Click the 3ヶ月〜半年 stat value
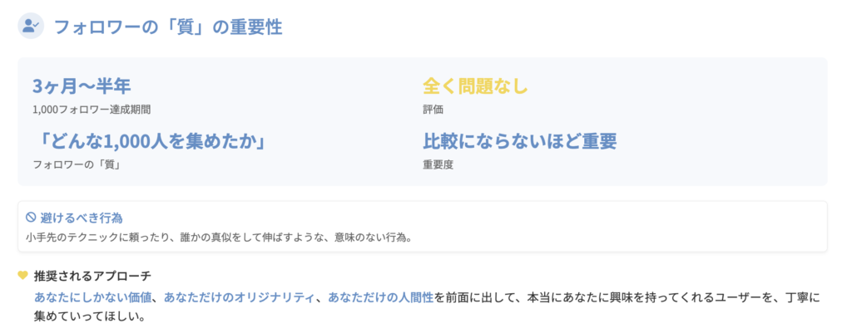Viewport: 852px width, 333px height. point(82,86)
